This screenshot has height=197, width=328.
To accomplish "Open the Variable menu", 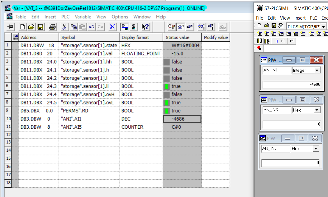I will click(83, 17).
